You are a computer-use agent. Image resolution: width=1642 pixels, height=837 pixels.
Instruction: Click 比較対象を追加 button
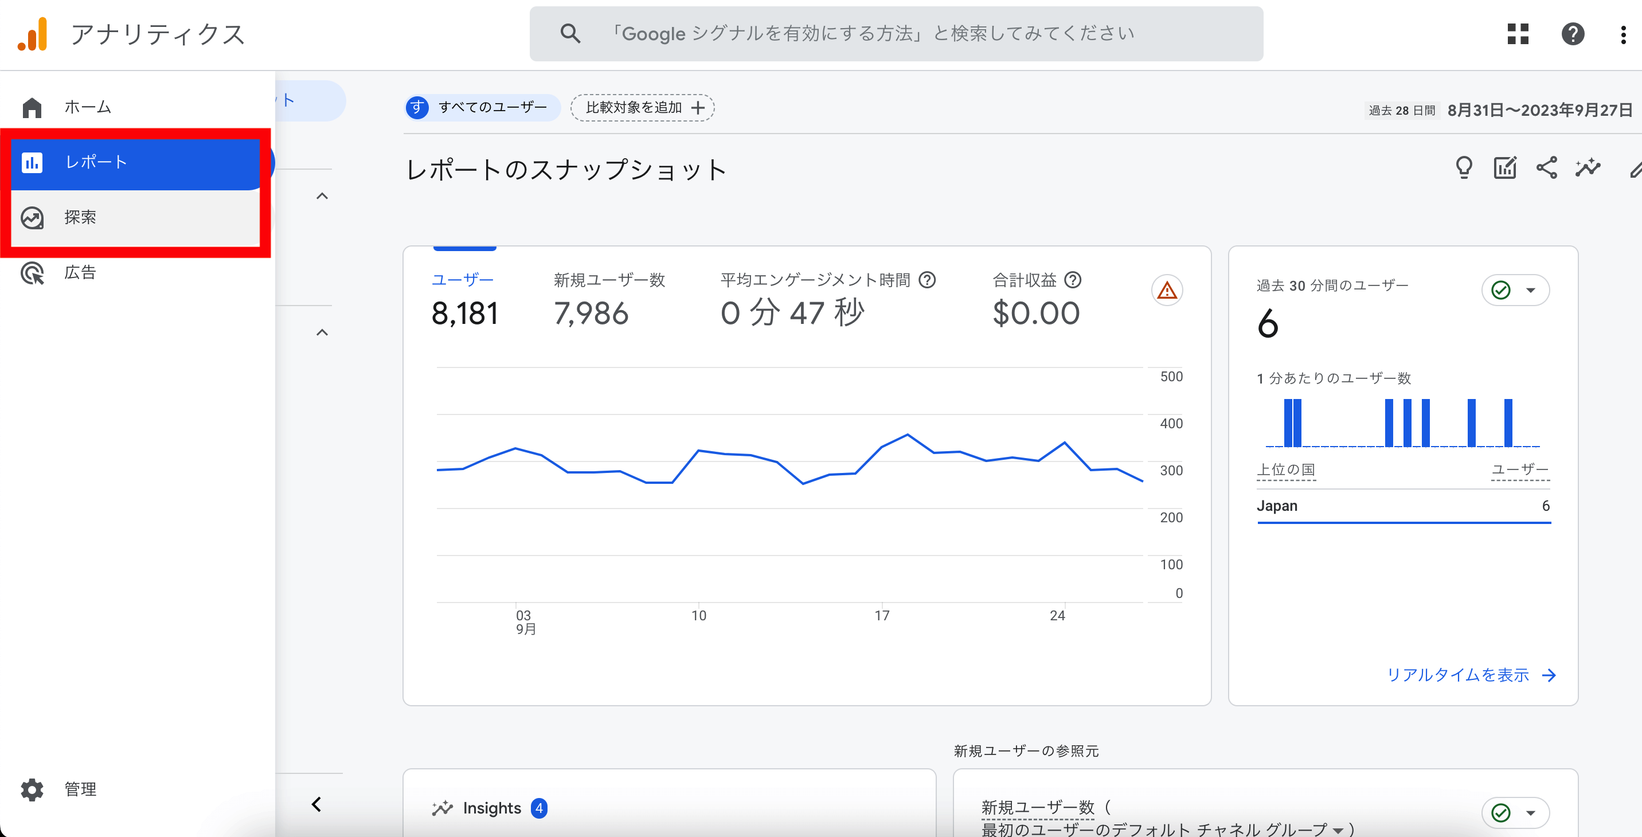tap(643, 108)
